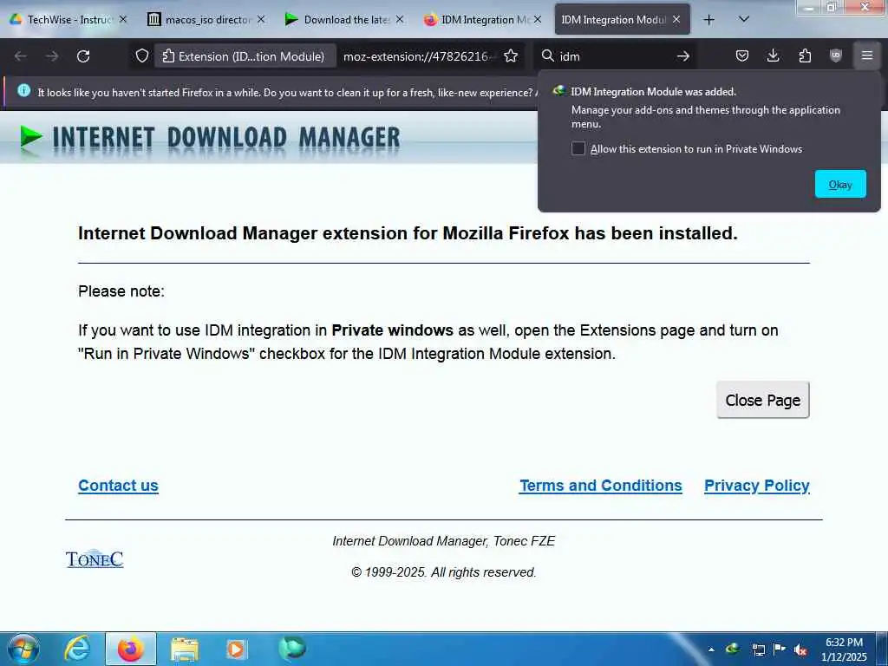This screenshot has width=888, height=666.
Task: Open the clock showing 6:32 PM
Action: pyautogui.click(x=844, y=650)
